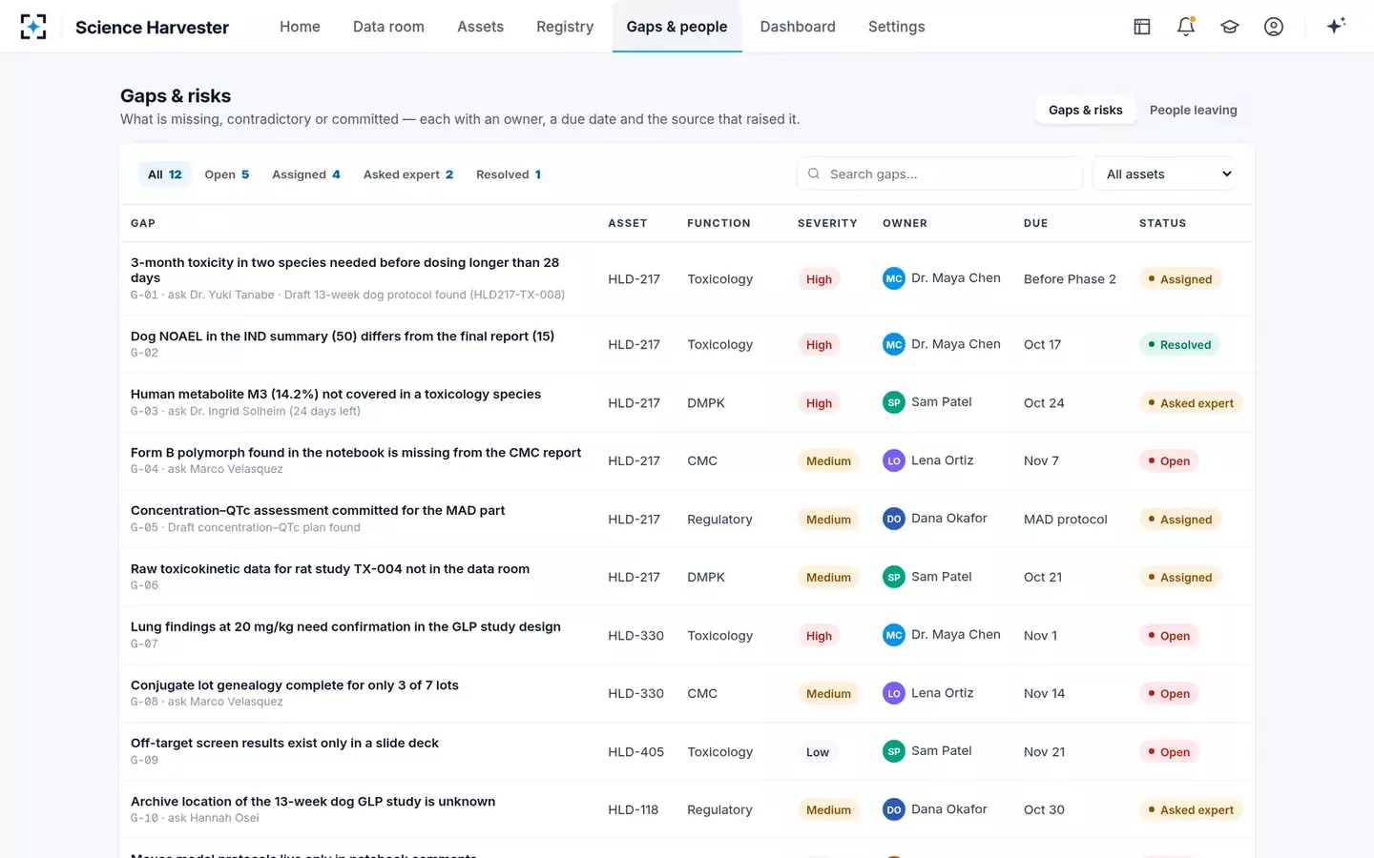Click the HLD-405 asset cell

point(636,752)
